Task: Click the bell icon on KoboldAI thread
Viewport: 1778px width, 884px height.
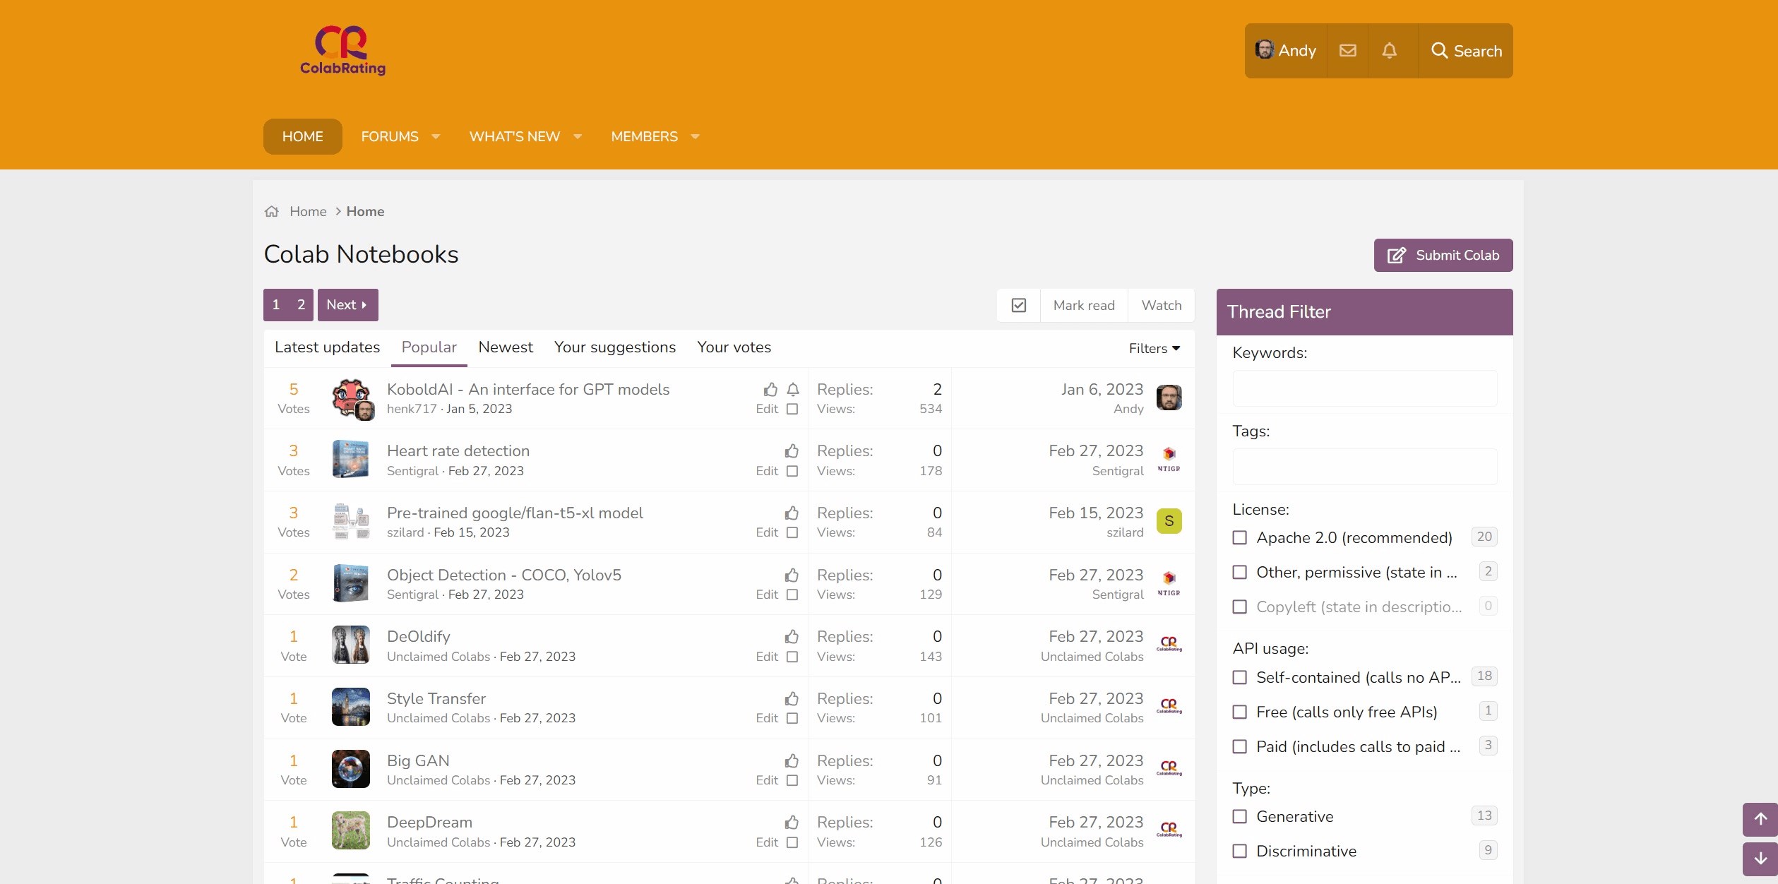Action: pos(793,390)
